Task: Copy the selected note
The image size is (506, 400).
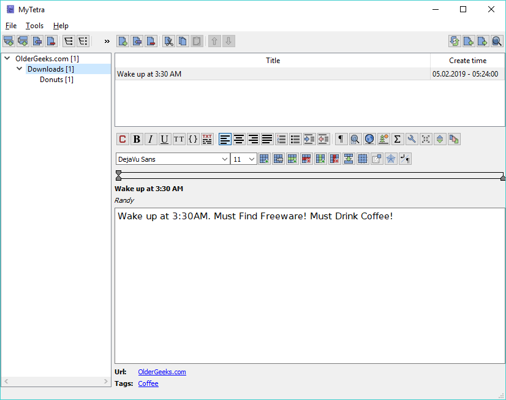Action: point(183,41)
